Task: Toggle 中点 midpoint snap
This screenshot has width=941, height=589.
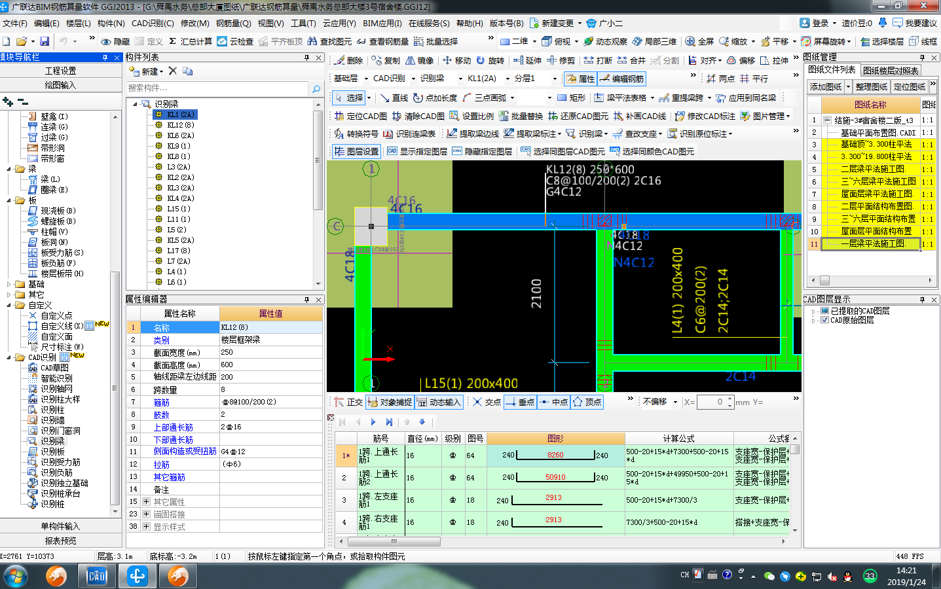Action: [x=553, y=402]
